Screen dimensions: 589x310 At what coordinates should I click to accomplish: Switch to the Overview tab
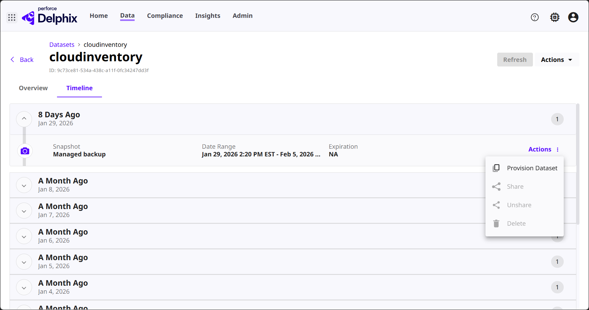click(x=33, y=88)
